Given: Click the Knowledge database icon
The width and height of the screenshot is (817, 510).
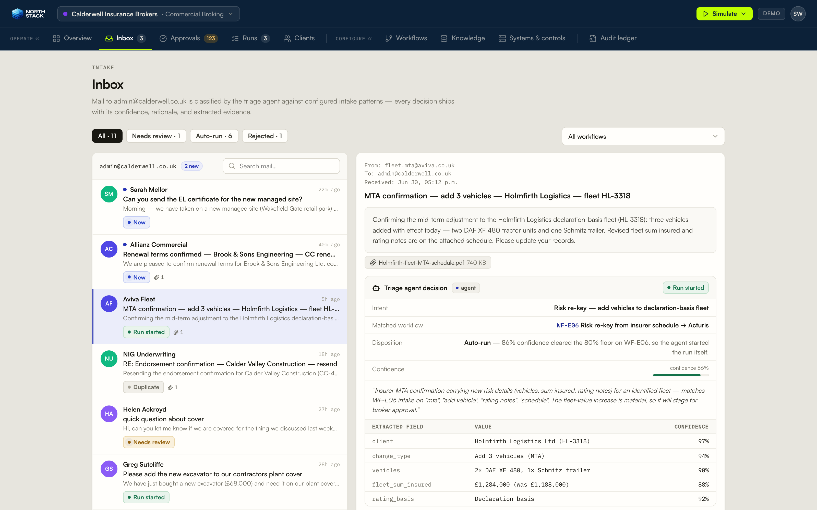Looking at the screenshot, I should point(444,39).
